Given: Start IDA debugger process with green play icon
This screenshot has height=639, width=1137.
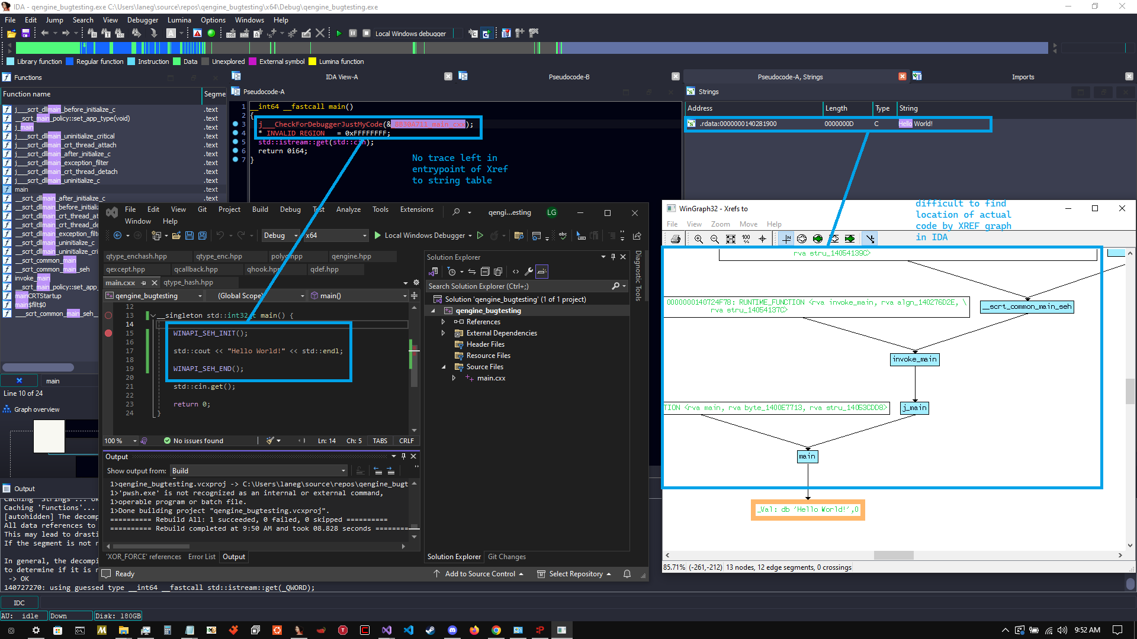Looking at the screenshot, I should coord(339,34).
